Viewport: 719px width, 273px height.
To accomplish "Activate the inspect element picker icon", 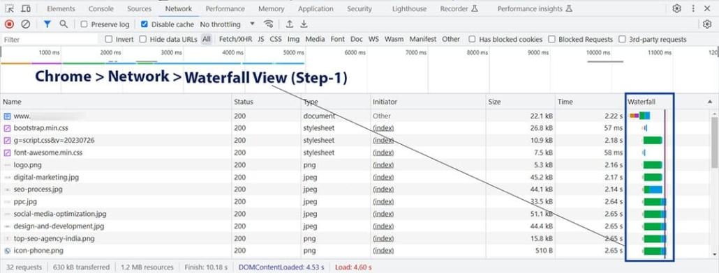I will [x=10, y=8].
